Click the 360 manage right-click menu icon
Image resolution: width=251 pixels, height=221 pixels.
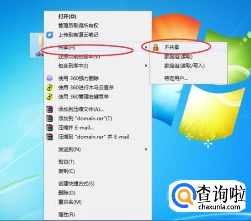click(50, 97)
